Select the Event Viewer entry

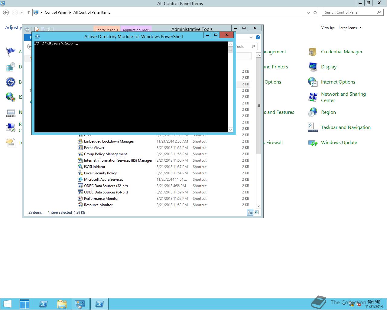[94, 148]
